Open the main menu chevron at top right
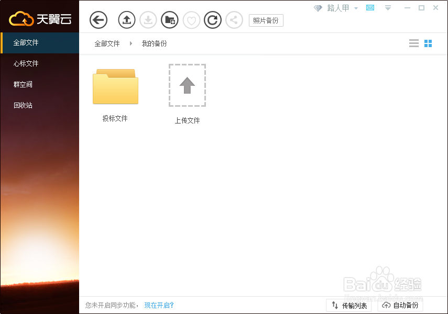448x314 pixels. [x=388, y=8]
